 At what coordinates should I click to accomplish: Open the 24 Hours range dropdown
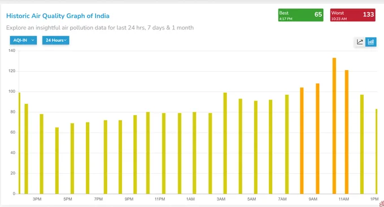click(55, 40)
